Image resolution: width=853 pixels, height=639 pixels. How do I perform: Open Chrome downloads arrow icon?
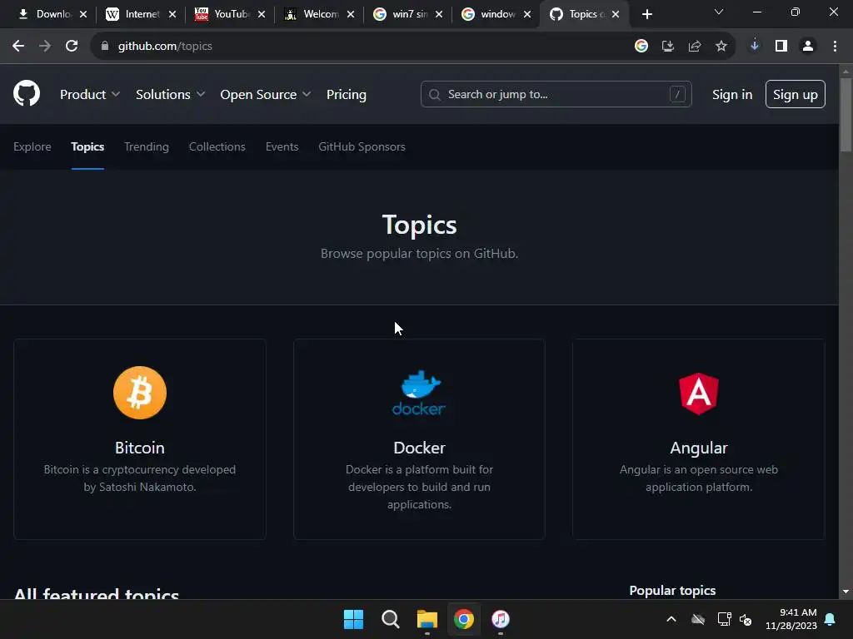click(755, 47)
